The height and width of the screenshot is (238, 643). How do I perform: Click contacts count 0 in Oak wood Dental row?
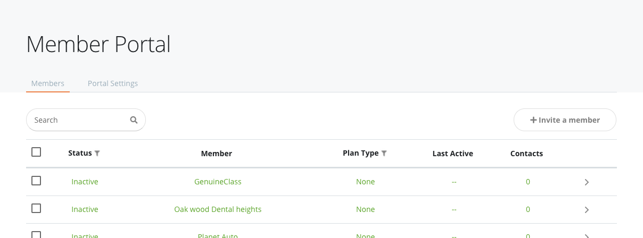click(528, 209)
